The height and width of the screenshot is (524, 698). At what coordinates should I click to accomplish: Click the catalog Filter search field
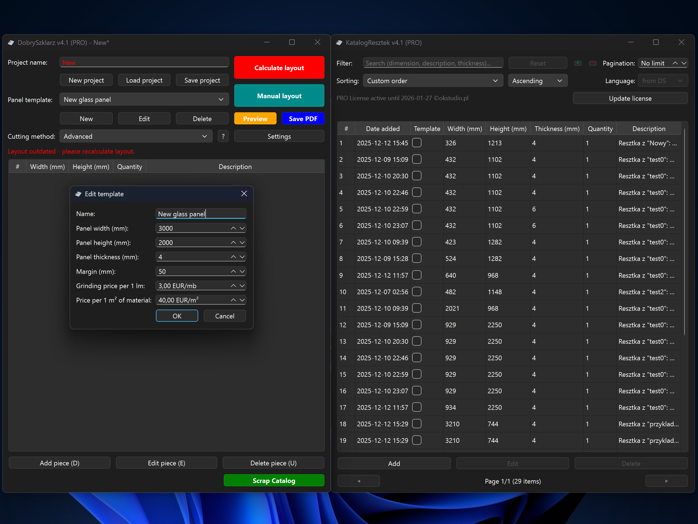pyautogui.click(x=432, y=63)
